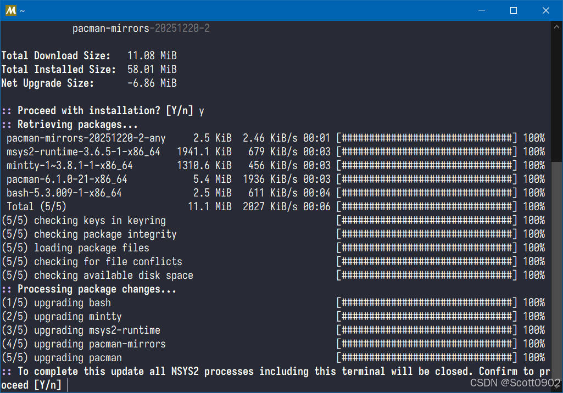The image size is (563, 393).
Task: Click 'checking keys in keyring' line
Action: point(84,220)
